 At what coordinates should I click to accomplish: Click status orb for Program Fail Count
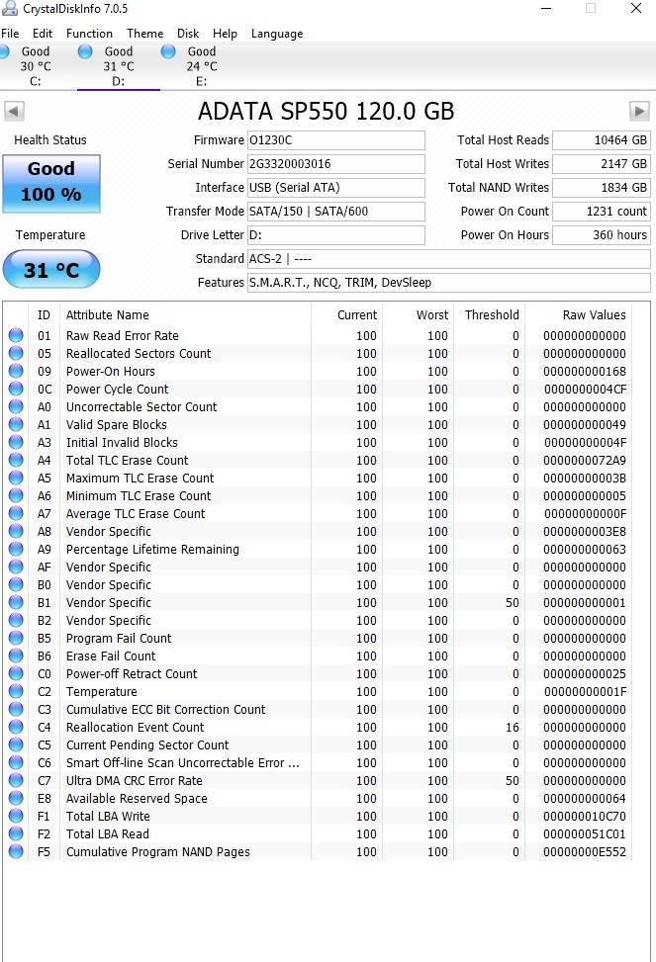[16, 638]
